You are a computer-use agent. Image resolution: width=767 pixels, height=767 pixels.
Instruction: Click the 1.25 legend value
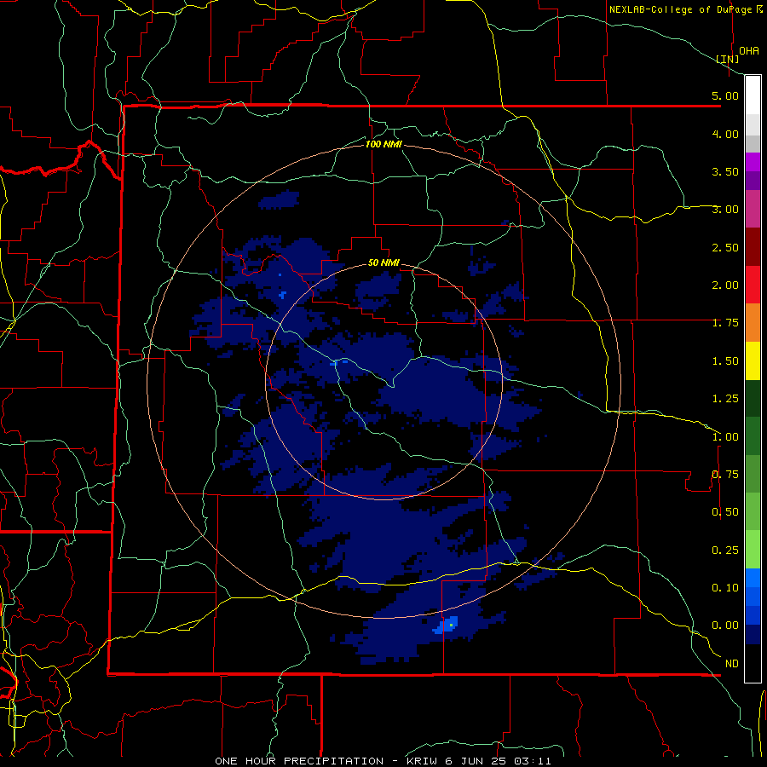[725, 399]
